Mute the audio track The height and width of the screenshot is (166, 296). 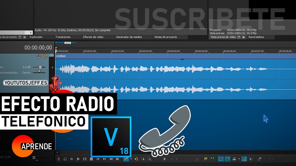pos(39,56)
